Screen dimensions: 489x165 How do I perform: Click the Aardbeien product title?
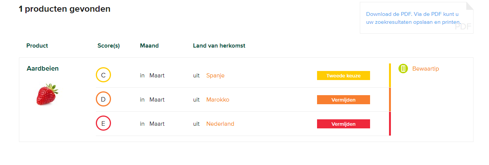pyautogui.click(x=42, y=68)
